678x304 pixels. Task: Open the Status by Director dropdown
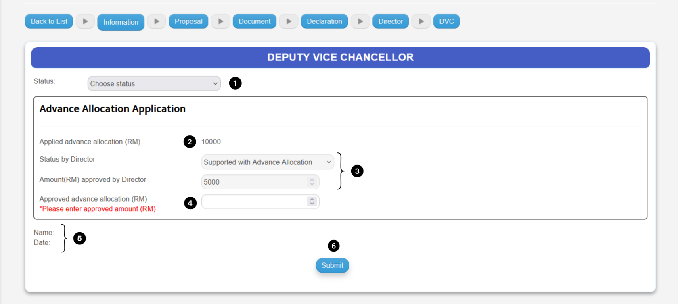coord(267,162)
